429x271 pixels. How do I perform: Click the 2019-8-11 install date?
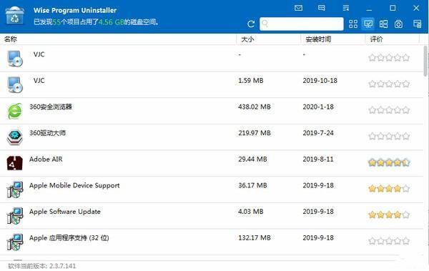318,159
